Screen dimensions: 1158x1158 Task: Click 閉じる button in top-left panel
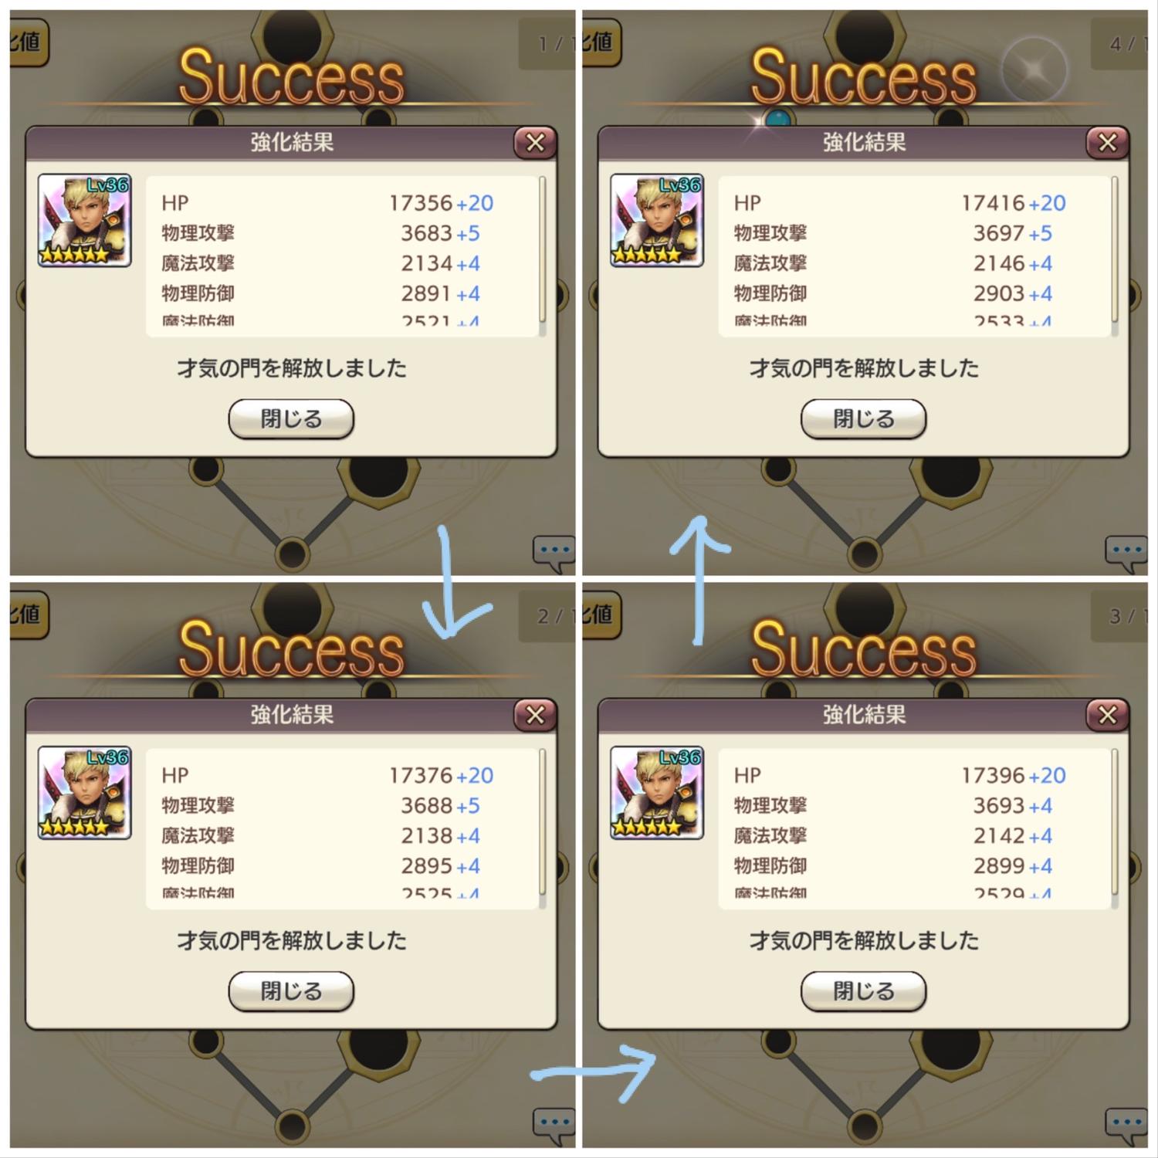pyautogui.click(x=291, y=419)
